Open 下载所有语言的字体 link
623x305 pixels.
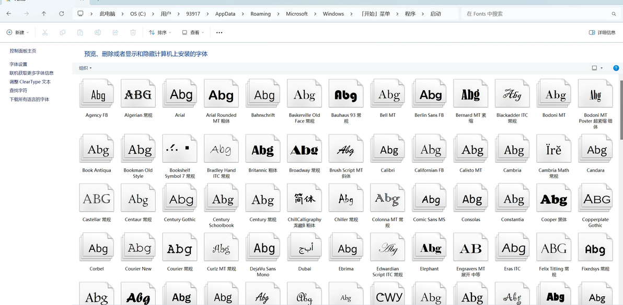(29, 100)
